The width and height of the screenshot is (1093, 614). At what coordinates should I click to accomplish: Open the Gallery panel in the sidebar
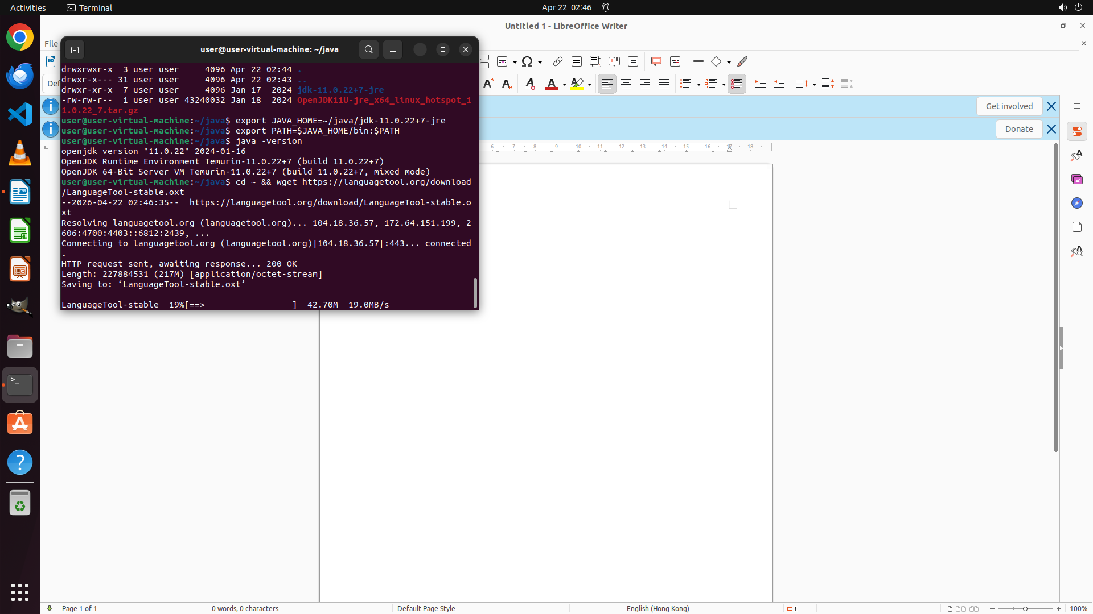[1076, 179]
